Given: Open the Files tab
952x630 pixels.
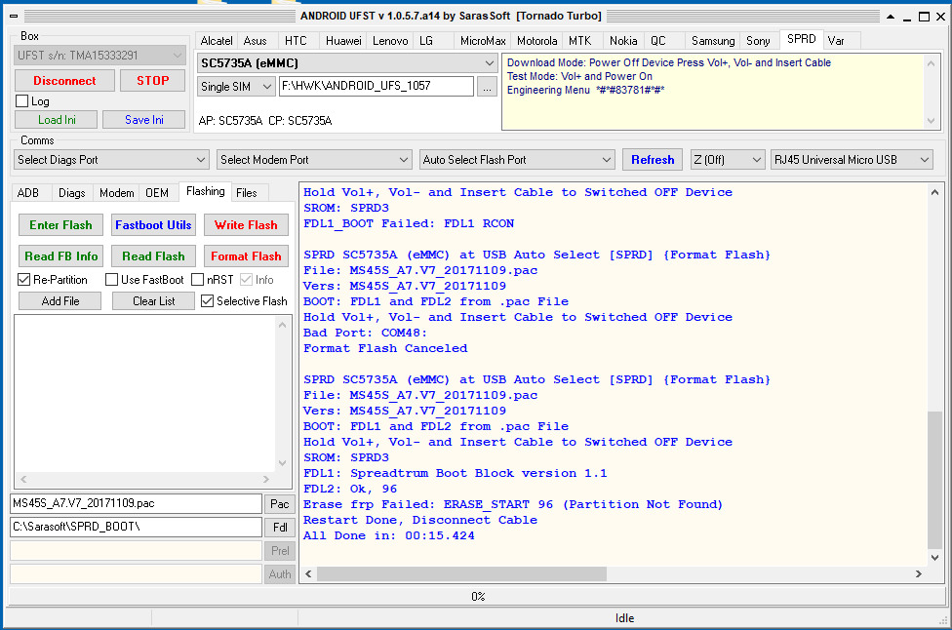Looking at the screenshot, I should 247,193.
